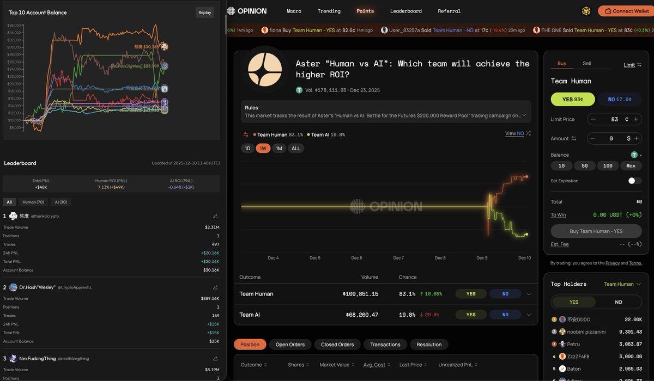Image resolution: width=654 pixels, height=381 pixels.
Task: Click the round market logo image
Action: (x=265, y=70)
